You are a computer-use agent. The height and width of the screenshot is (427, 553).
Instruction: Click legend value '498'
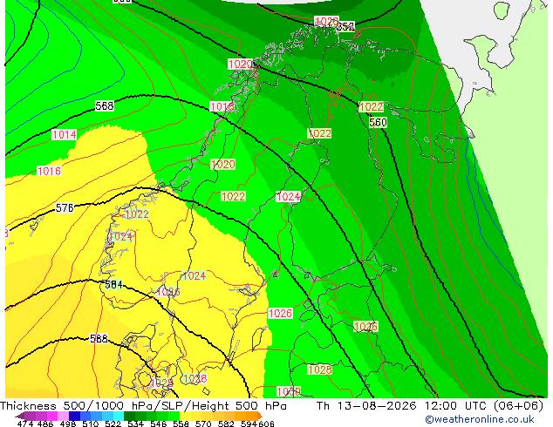[x=68, y=424]
